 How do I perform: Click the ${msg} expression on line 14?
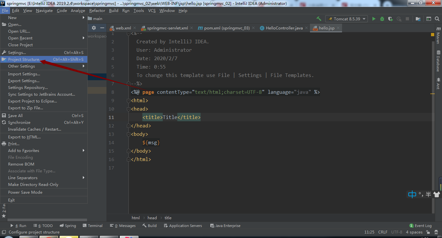(151, 143)
